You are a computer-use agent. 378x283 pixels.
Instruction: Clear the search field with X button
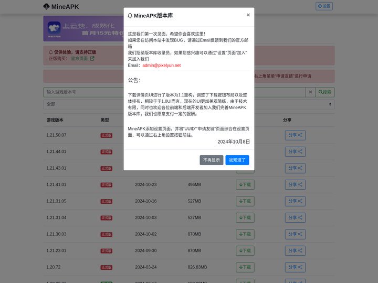point(310,92)
